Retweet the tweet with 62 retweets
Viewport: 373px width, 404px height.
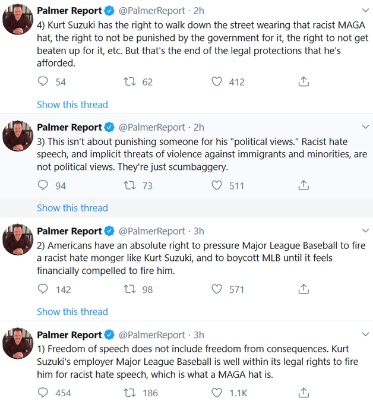tap(129, 82)
